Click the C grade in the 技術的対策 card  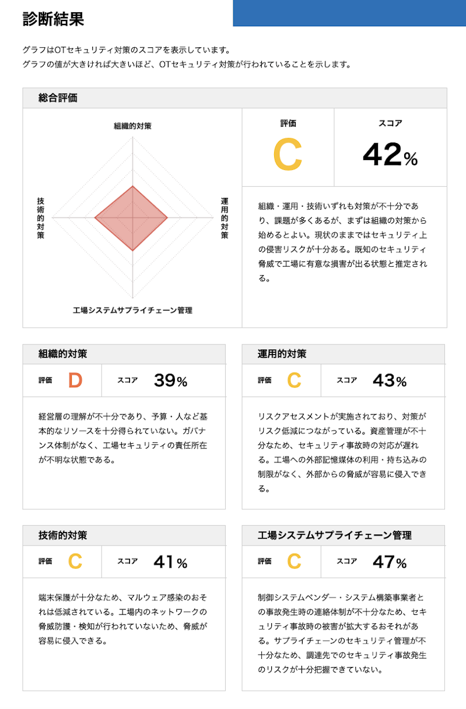pos(75,562)
